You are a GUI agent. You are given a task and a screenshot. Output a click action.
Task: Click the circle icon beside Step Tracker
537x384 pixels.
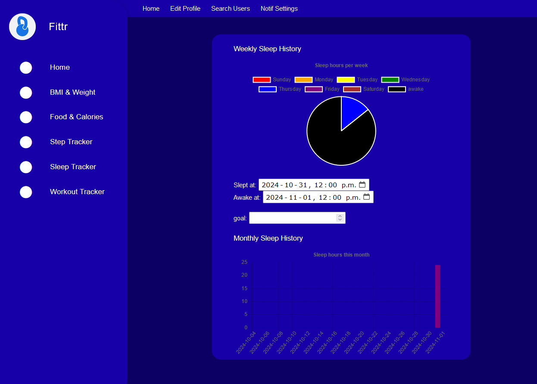click(x=26, y=142)
